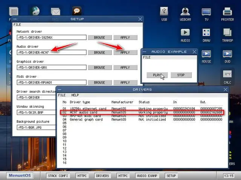Open the AUDIO application icon
241x180 pixels.
tap(185, 33)
